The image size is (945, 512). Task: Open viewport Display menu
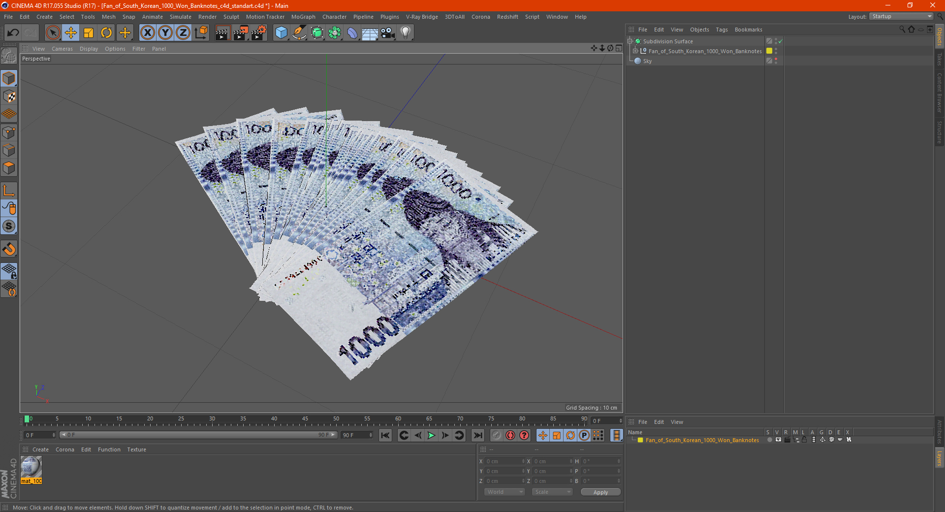(x=89, y=49)
